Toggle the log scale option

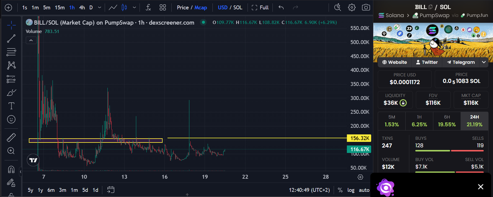coord(351,190)
